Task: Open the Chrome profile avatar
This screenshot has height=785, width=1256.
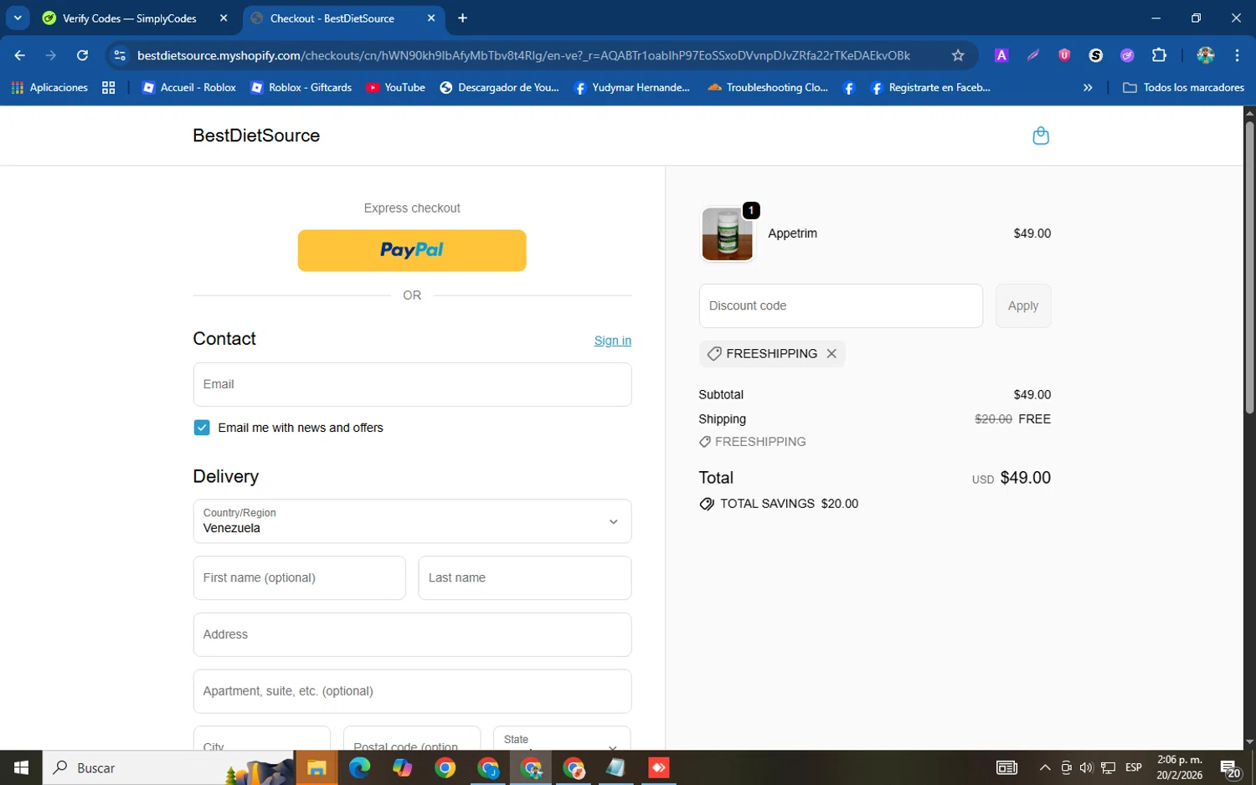Action: tap(1206, 55)
